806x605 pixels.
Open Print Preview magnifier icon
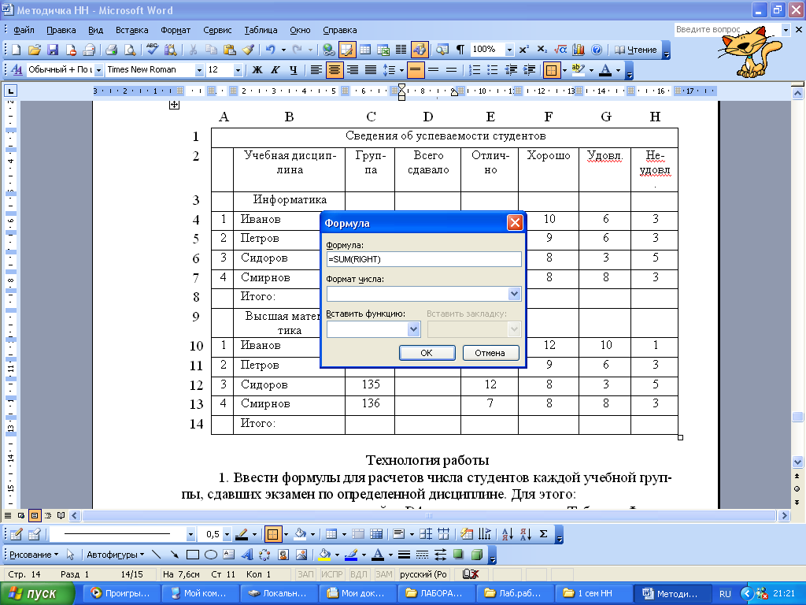point(130,50)
